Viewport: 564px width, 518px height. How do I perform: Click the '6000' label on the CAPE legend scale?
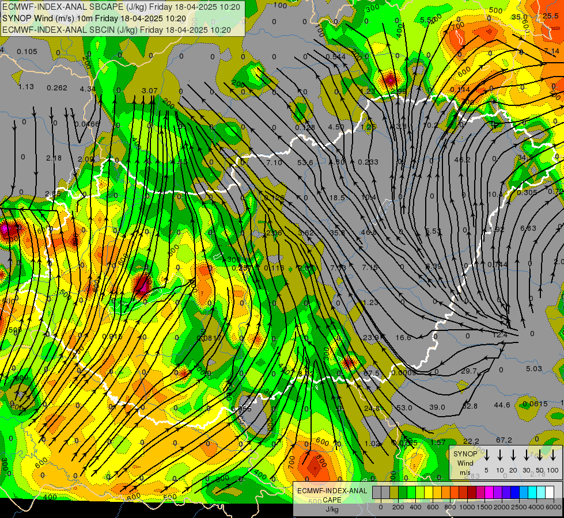pyautogui.click(x=553, y=507)
